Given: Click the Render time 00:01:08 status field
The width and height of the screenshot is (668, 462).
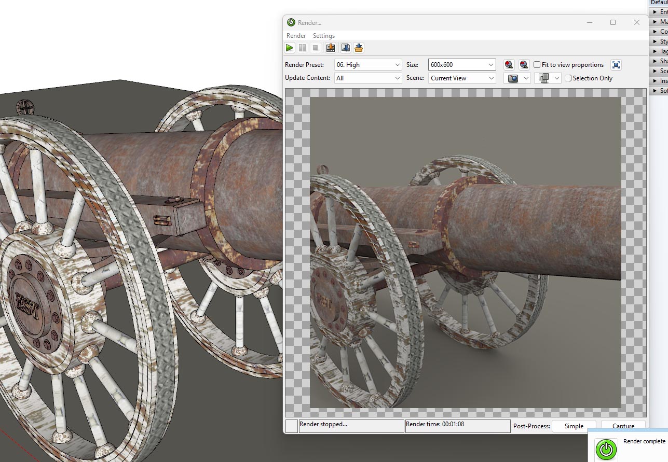Looking at the screenshot, I should pyautogui.click(x=458, y=426).
